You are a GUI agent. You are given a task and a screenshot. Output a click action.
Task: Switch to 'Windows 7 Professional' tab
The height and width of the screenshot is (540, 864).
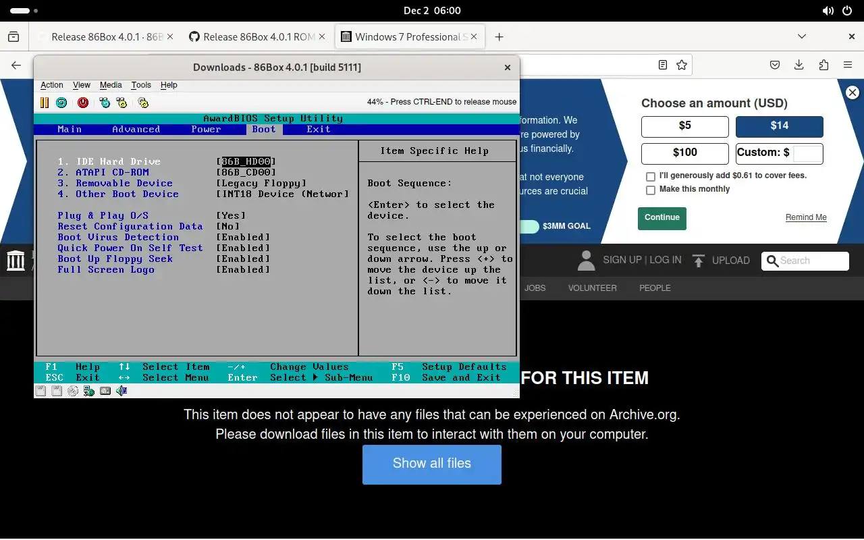[410, 36]
